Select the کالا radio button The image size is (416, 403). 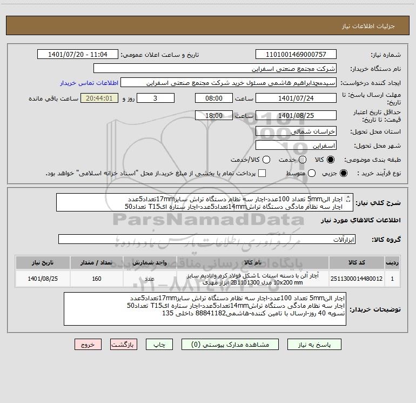[331, 160]
